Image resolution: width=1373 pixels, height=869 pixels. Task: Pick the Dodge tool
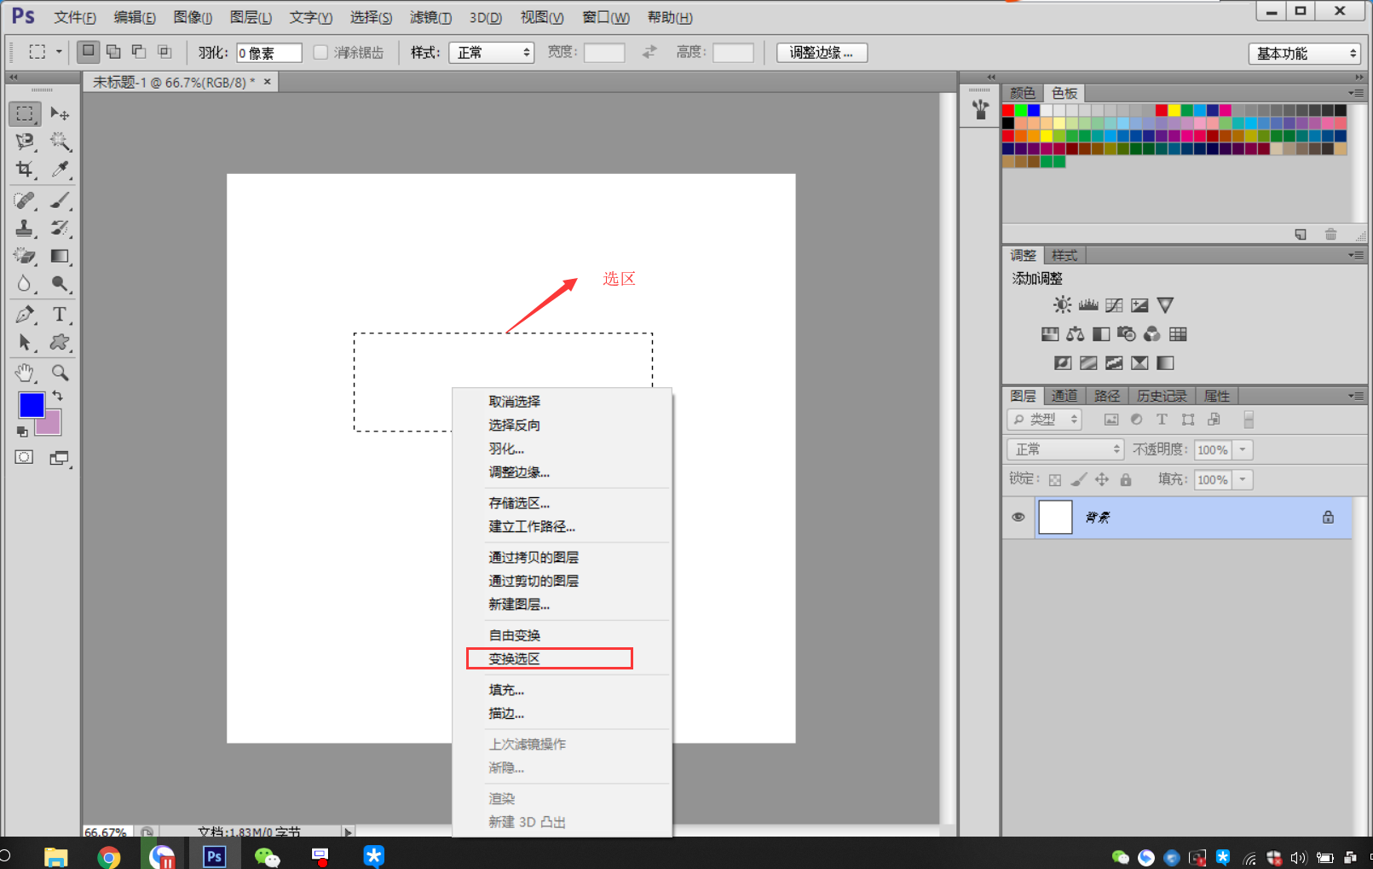pyautogui.click(x=59, y=283)
